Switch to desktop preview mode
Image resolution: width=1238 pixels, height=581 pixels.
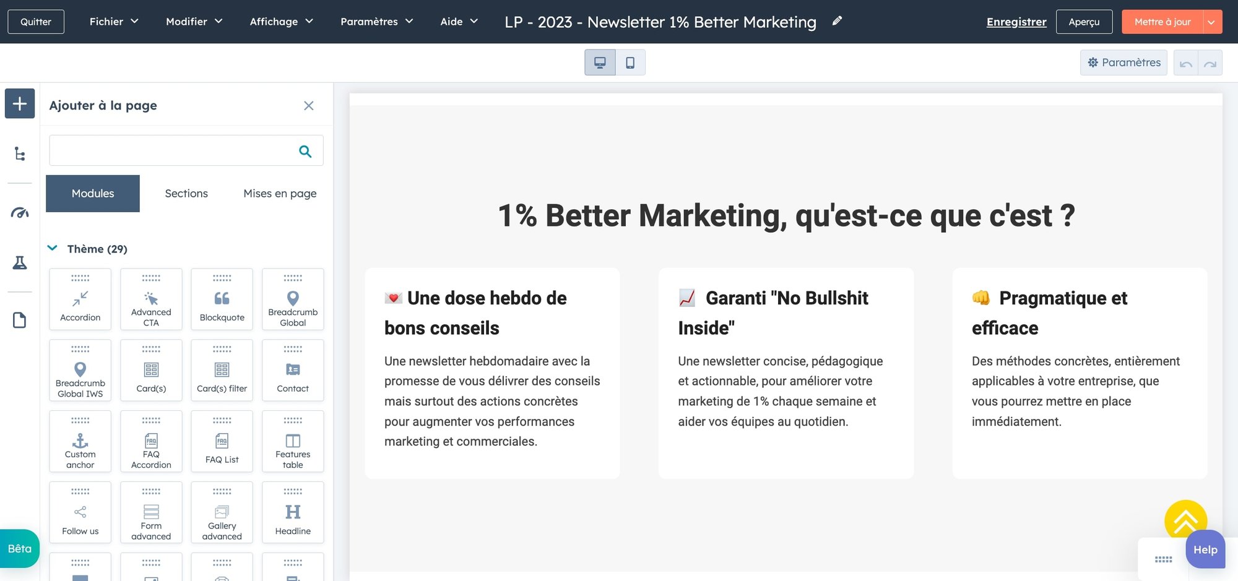(x=600, y=62)
